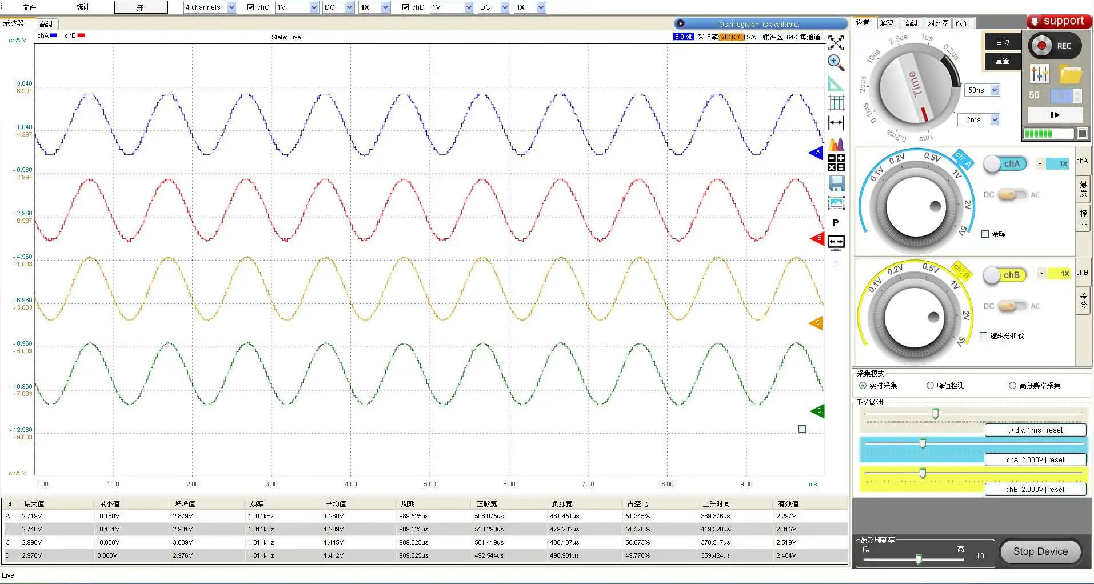The height and width of the screenshot is (584, 1094).
Task: Toggle the chA channel switch
Action: click(x=1005, y=164)
